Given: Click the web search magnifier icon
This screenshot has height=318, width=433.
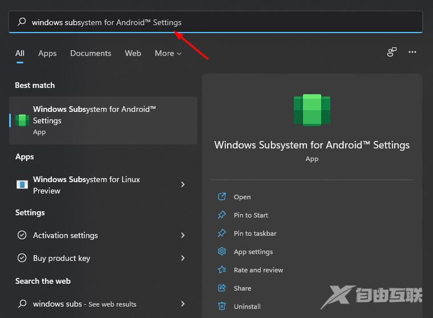Looking at the screenshot, I should (22, 304).
